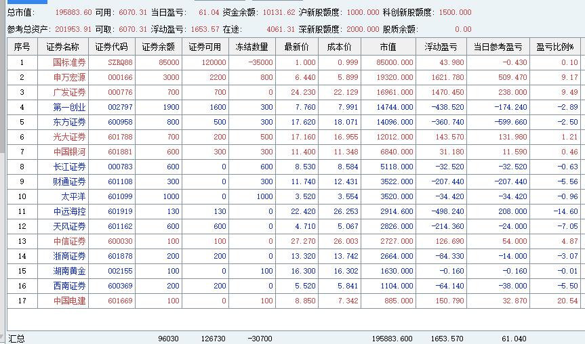The width and height of the screenshot is (585, 344).
Task: Sort by 序号 column header
Action: point(22,47)
